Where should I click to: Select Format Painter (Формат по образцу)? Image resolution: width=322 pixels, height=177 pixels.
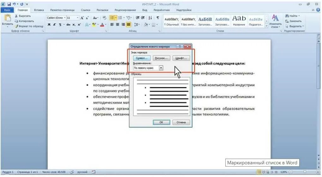point(29,26)
